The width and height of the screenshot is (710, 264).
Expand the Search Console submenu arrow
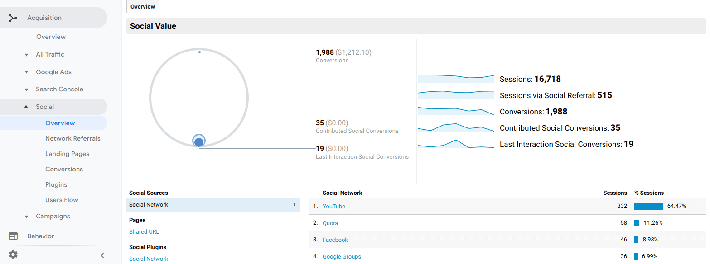pos(26,90)
